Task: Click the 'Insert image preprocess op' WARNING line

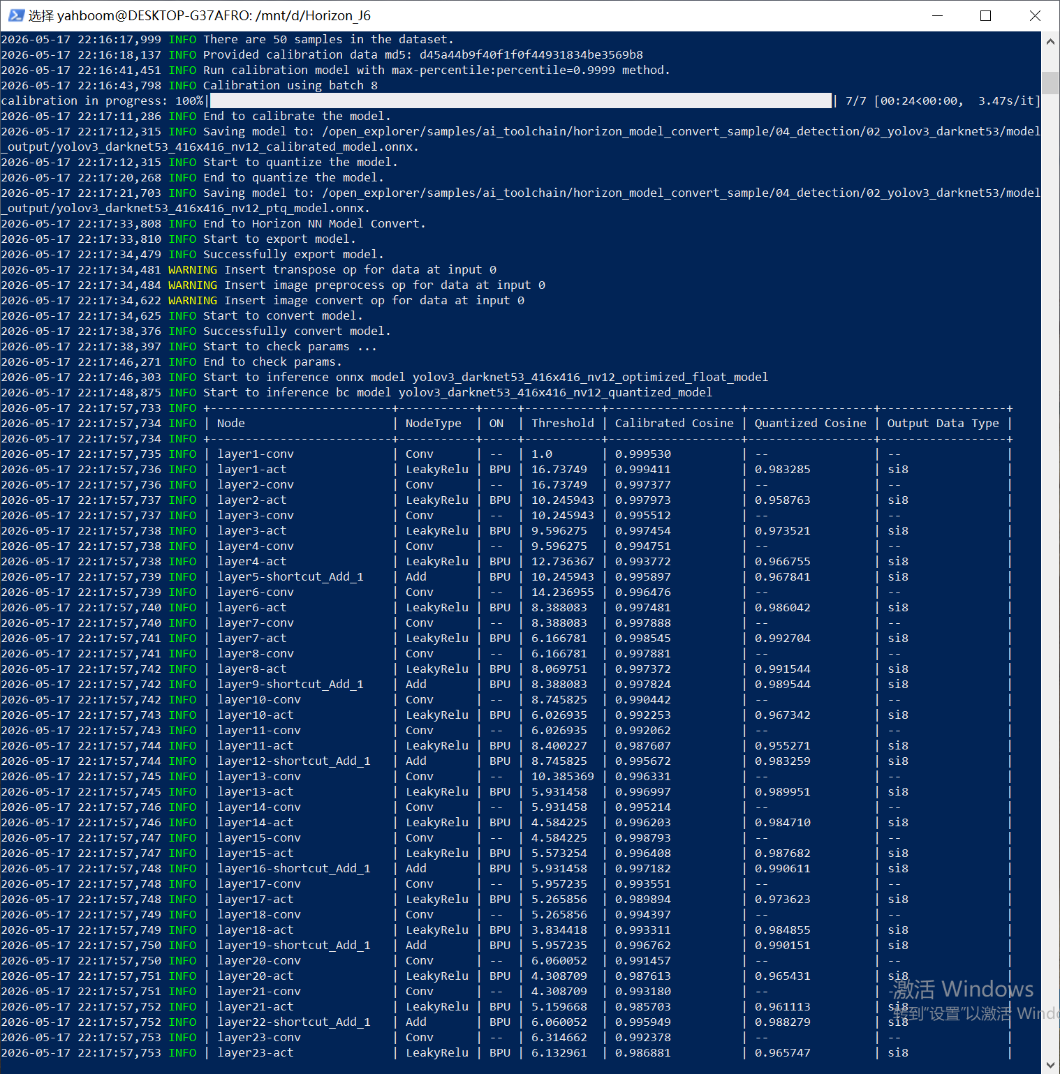Action: (273, 285)
